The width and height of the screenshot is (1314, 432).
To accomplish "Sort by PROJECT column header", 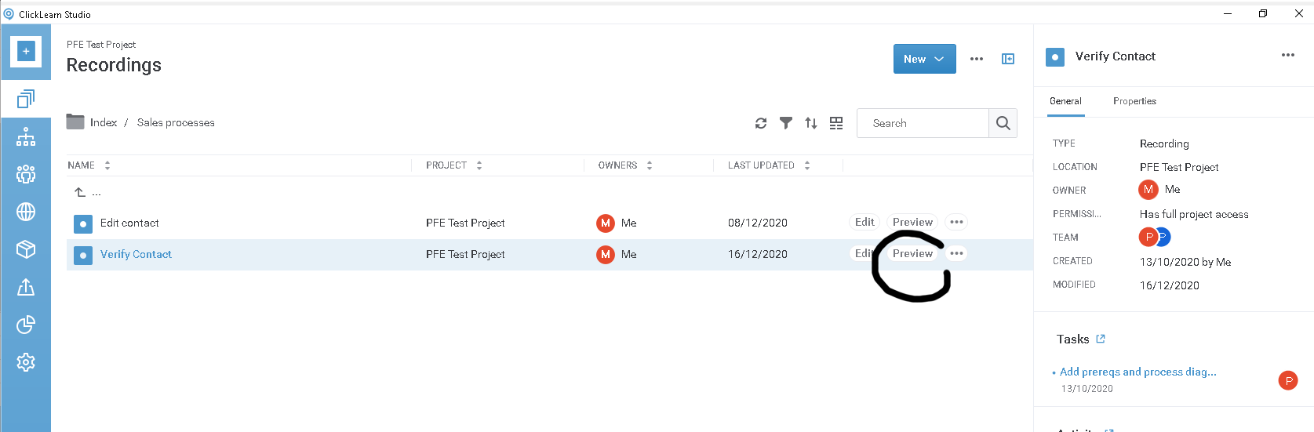I will (x=454, y=165).
